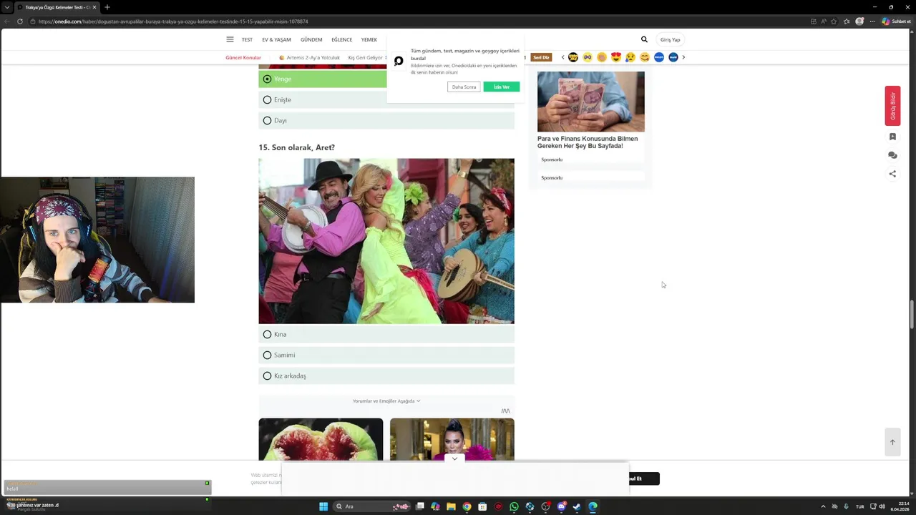This screenshot has height=515, width=916.
Task: Open Microsoft Edge from the taskbar
Action: pos(593,506)
